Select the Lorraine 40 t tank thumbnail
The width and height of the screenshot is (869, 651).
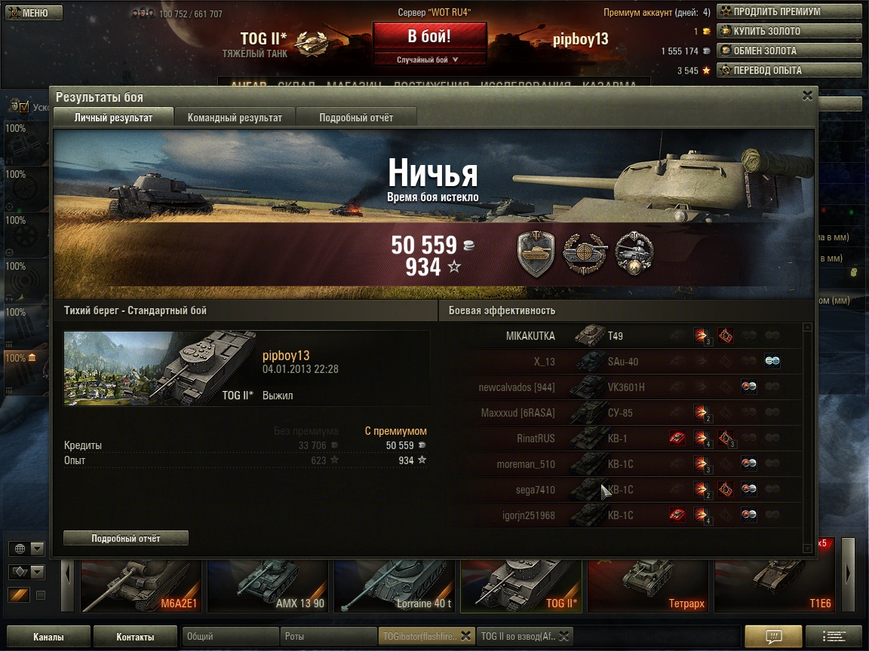(394, 585)
